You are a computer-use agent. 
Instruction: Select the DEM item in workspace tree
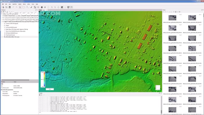pyautogui.click(x=13, y=37)
